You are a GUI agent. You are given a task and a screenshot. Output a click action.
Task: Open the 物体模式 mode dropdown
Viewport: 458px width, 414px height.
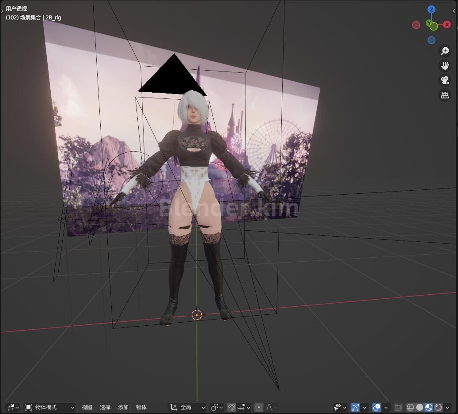49,407
